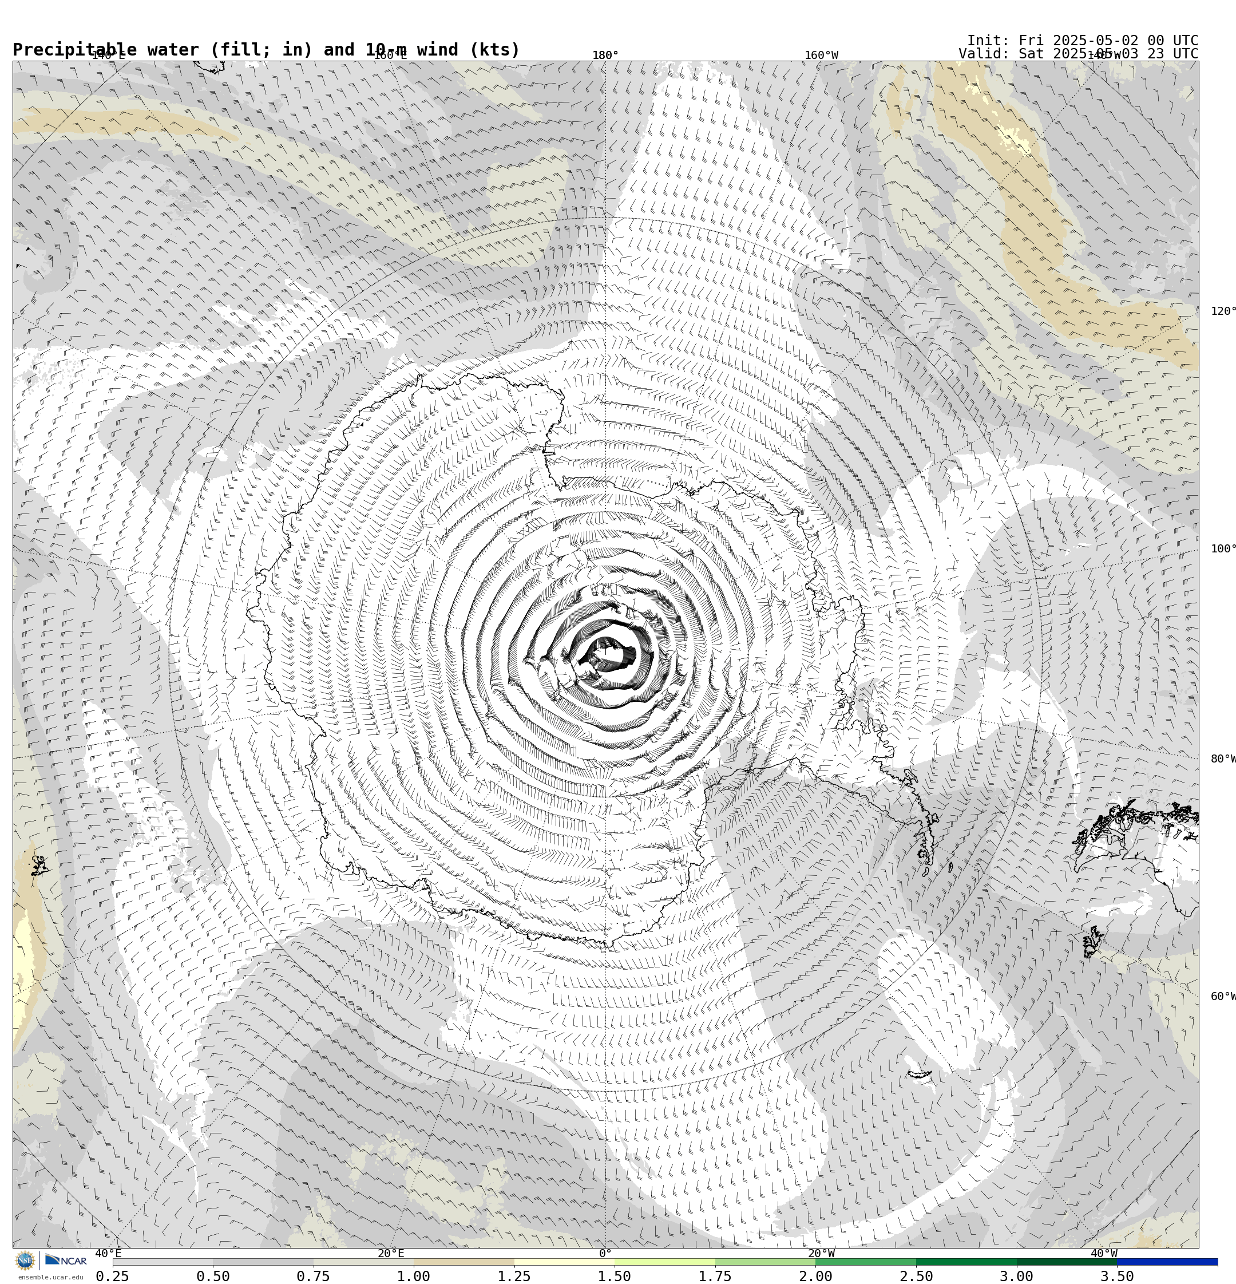
Task: Click the 160°W longitude label at top
Action: pos(821,55)
